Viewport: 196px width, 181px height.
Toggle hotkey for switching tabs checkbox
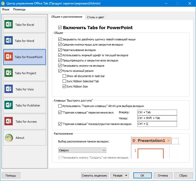click(60, 113)
